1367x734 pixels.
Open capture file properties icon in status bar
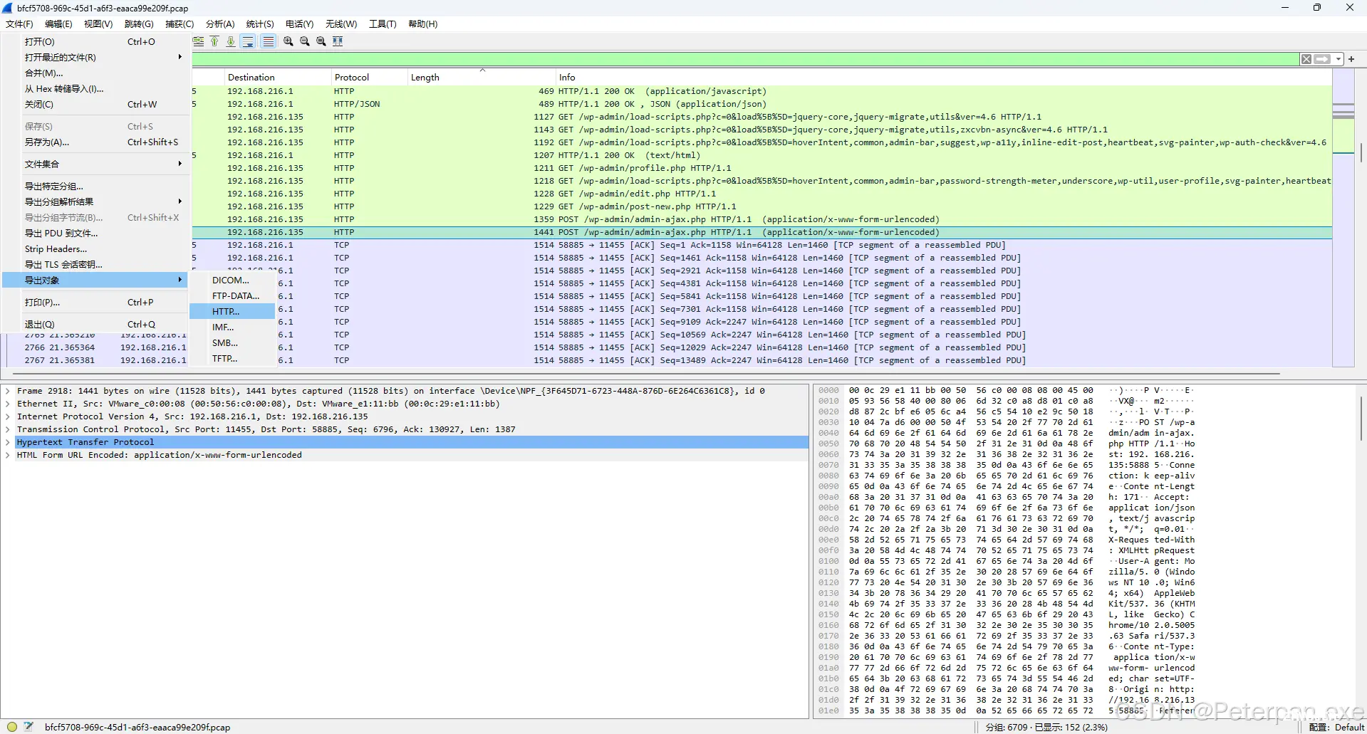pyautogui.click(x=28, y=727)
